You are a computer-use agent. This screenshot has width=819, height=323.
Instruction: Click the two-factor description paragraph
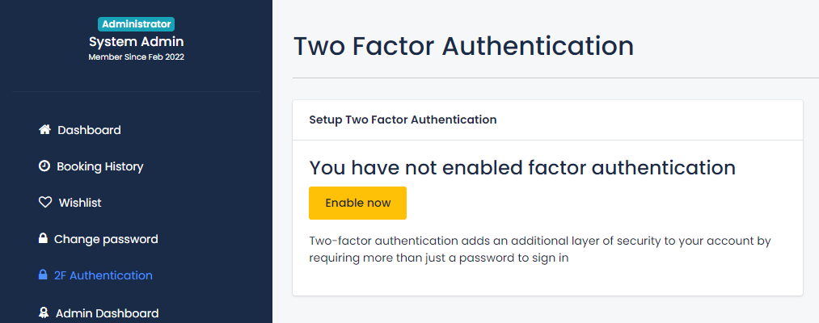[x=540, y=250]
